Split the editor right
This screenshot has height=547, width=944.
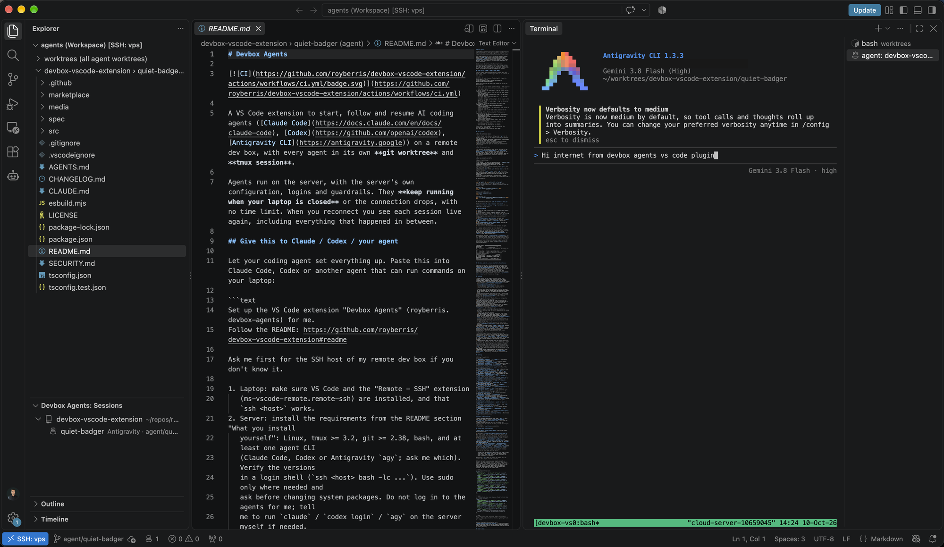[x=497, y=29]
